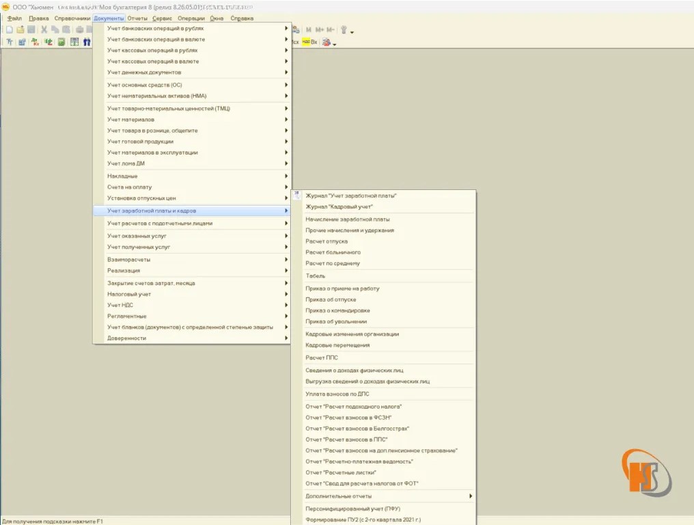This screenshot has width=694, height=525.
Task: Select Учет лома ДМ menu item
Action: (192, 163)
